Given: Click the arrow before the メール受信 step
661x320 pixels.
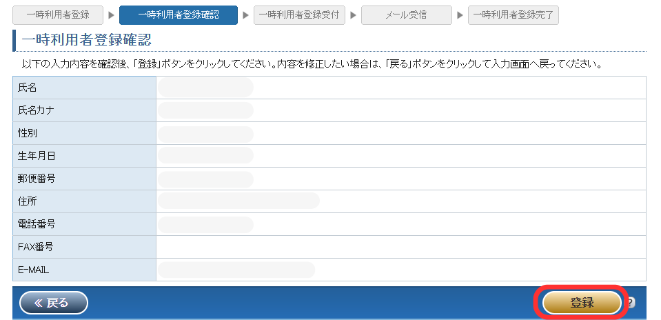Looking at the screenshot, I should click(353, 15).
